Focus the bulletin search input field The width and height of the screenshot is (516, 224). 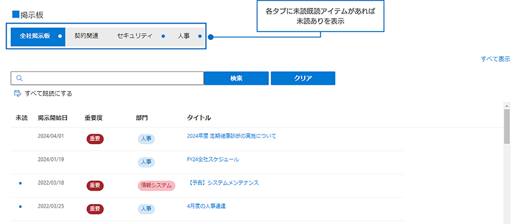(x=107, y=78)
